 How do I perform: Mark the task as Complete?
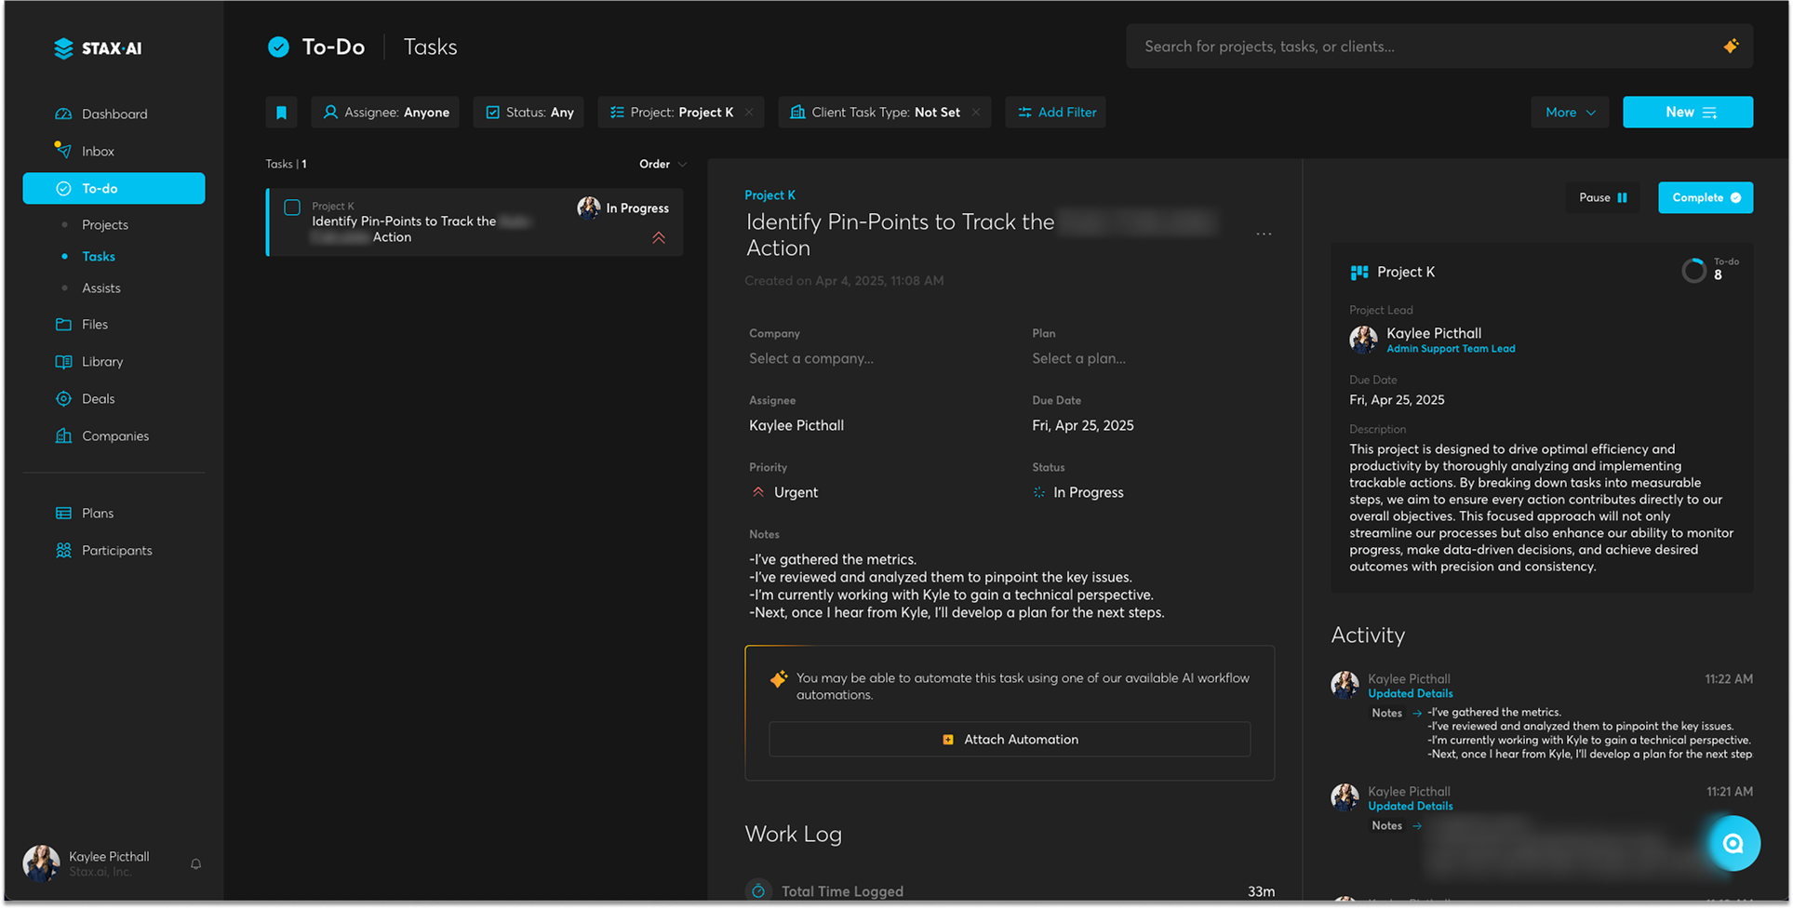[1705, 198]
